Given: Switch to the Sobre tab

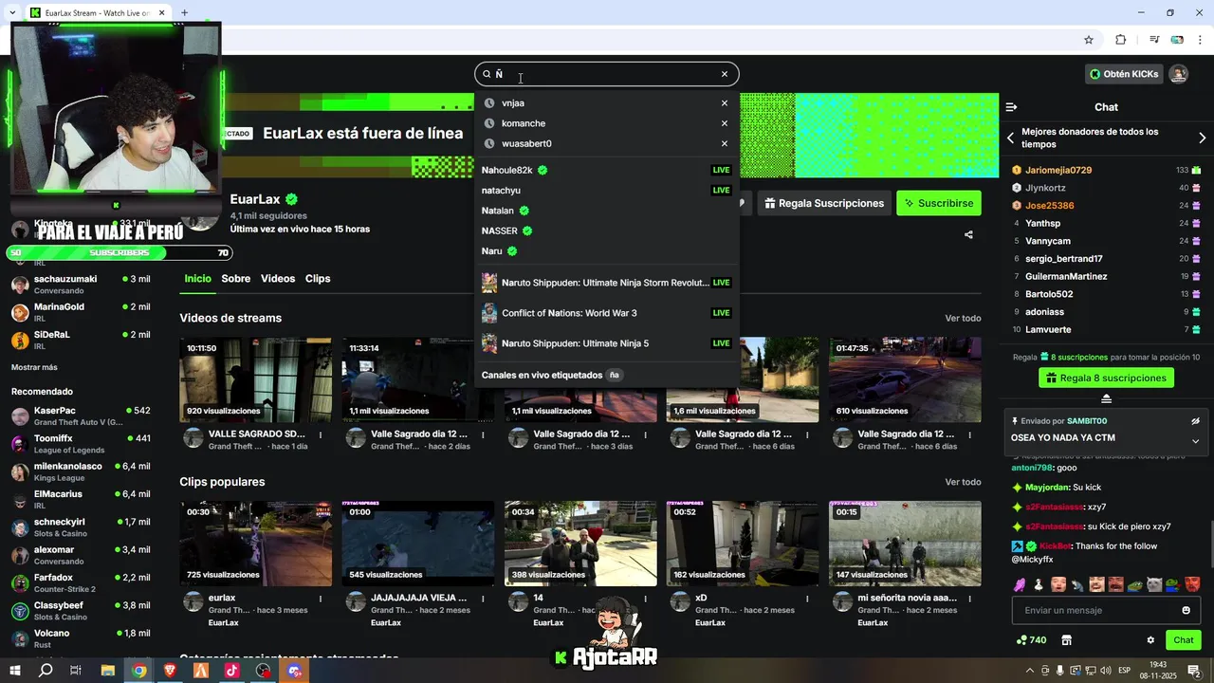Looking at the screenshot, I should [x=236, y=279].
